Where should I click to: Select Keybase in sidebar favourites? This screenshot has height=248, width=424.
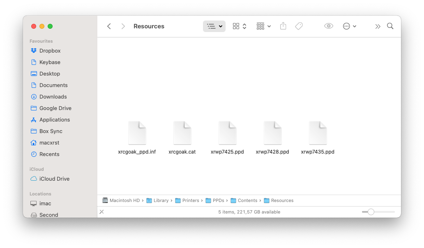50,62
